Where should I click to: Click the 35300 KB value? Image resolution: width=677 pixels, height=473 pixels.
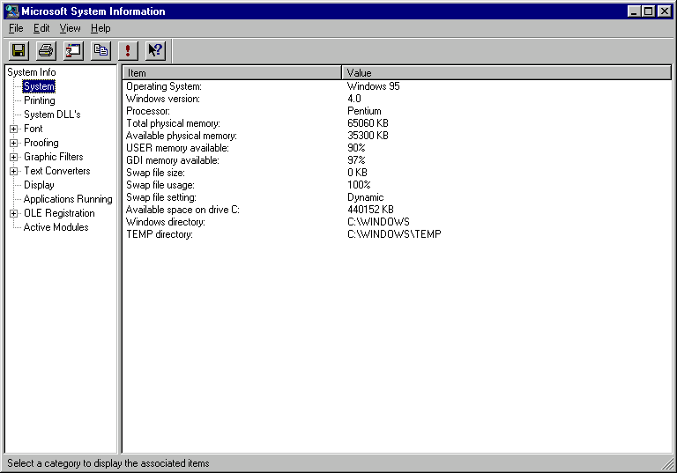[368, 136]
